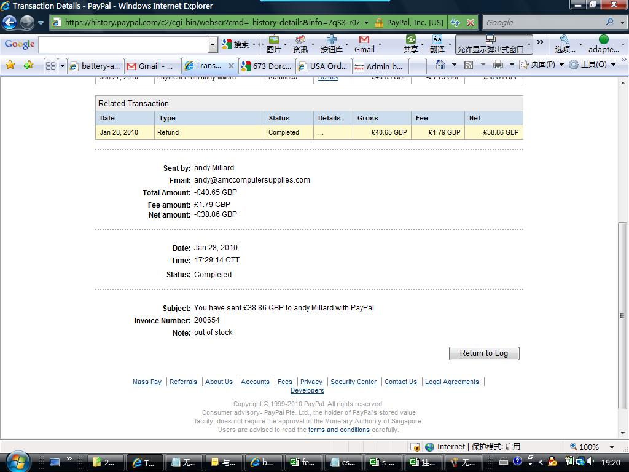Click the Google toolbar search button 搜索

235,44
